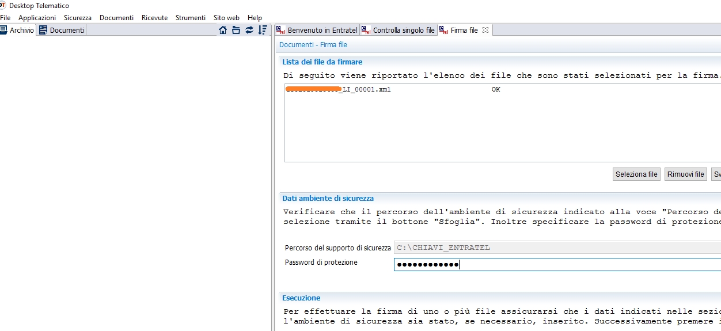This screenshot has width=721, height=331.
Task: Click the Desktop Telematico app icon in title bar
Action: pyautogui.click(x=3, y=5)
